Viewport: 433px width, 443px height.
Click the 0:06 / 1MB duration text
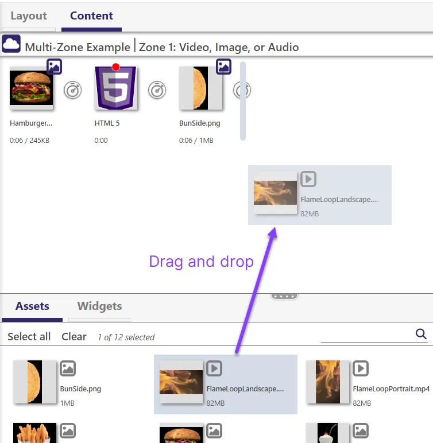196,141
